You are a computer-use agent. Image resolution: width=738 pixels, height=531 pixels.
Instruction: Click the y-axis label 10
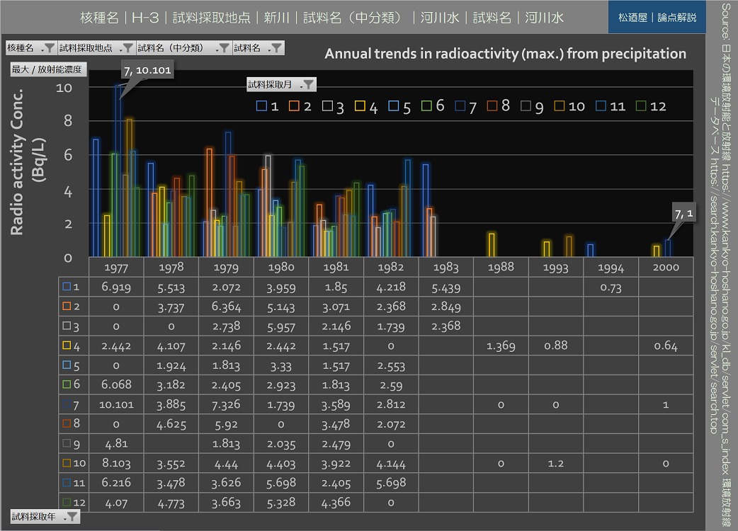(x=64, y=88)
